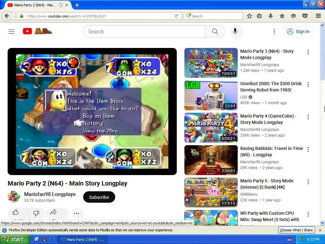Open options menu for Mario Party 3 video
The height and width of the screenshot is (244, 325).
308,52
